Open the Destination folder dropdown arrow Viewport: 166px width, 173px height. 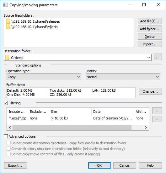(149, 57)
